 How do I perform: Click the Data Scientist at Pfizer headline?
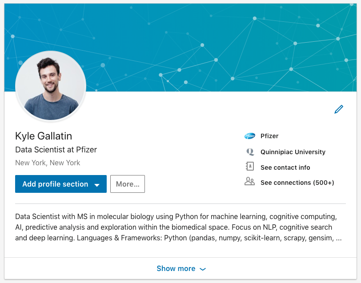[56, 150]
